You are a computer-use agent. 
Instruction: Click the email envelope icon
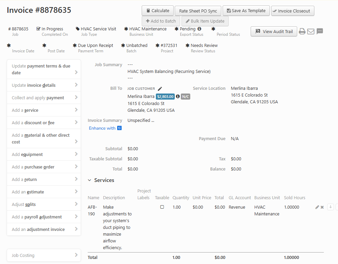point(311,31)
